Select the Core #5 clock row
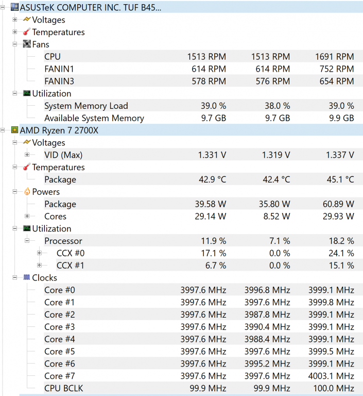This screenshot has height=396, width=363. point(203,351)
